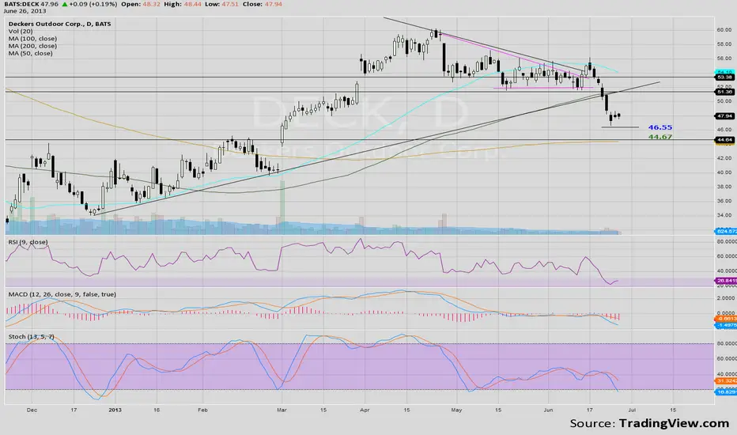Viewport: 737px width, 435px height.
Task: Click the Dec label on time axis
Action: (x=32, y=410)
